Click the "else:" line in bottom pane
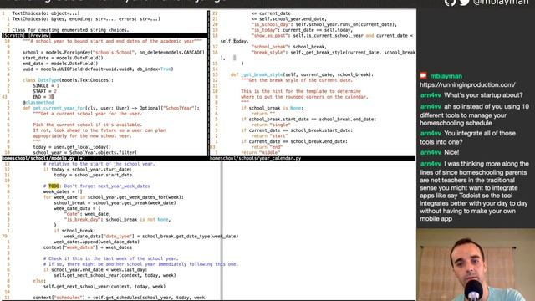Screen dimensions: 535x301 (39, 281)
